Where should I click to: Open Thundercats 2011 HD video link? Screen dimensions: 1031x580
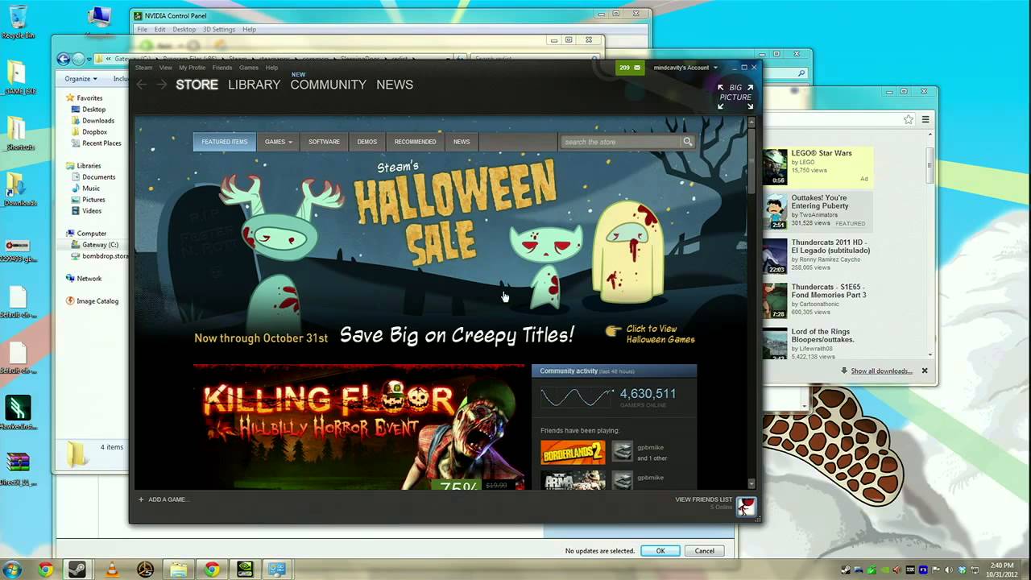tap(830, 246)
